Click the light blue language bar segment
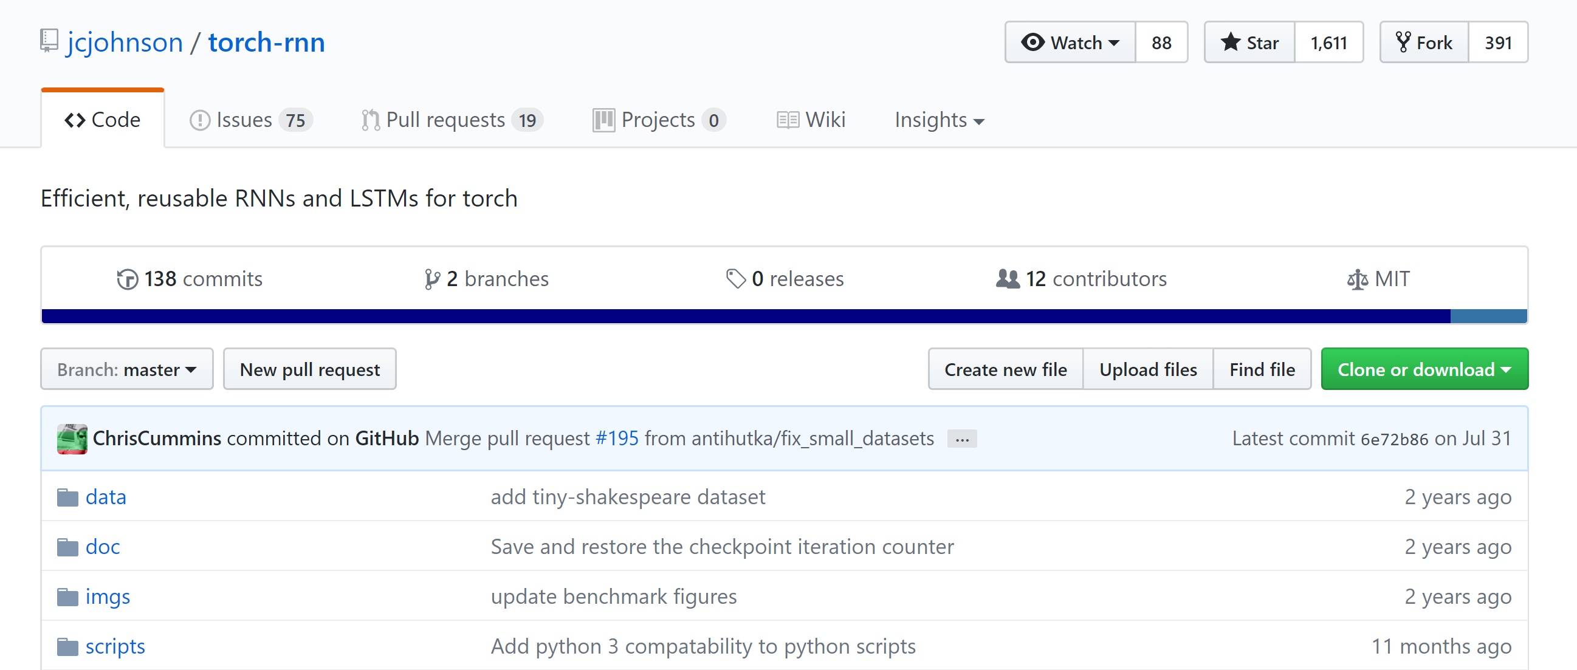1577x670 pixels. (1489, 316)
